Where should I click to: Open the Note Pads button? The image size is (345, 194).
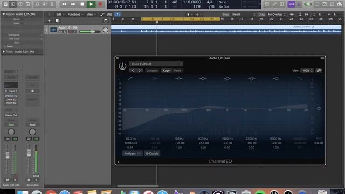point(325,4)
